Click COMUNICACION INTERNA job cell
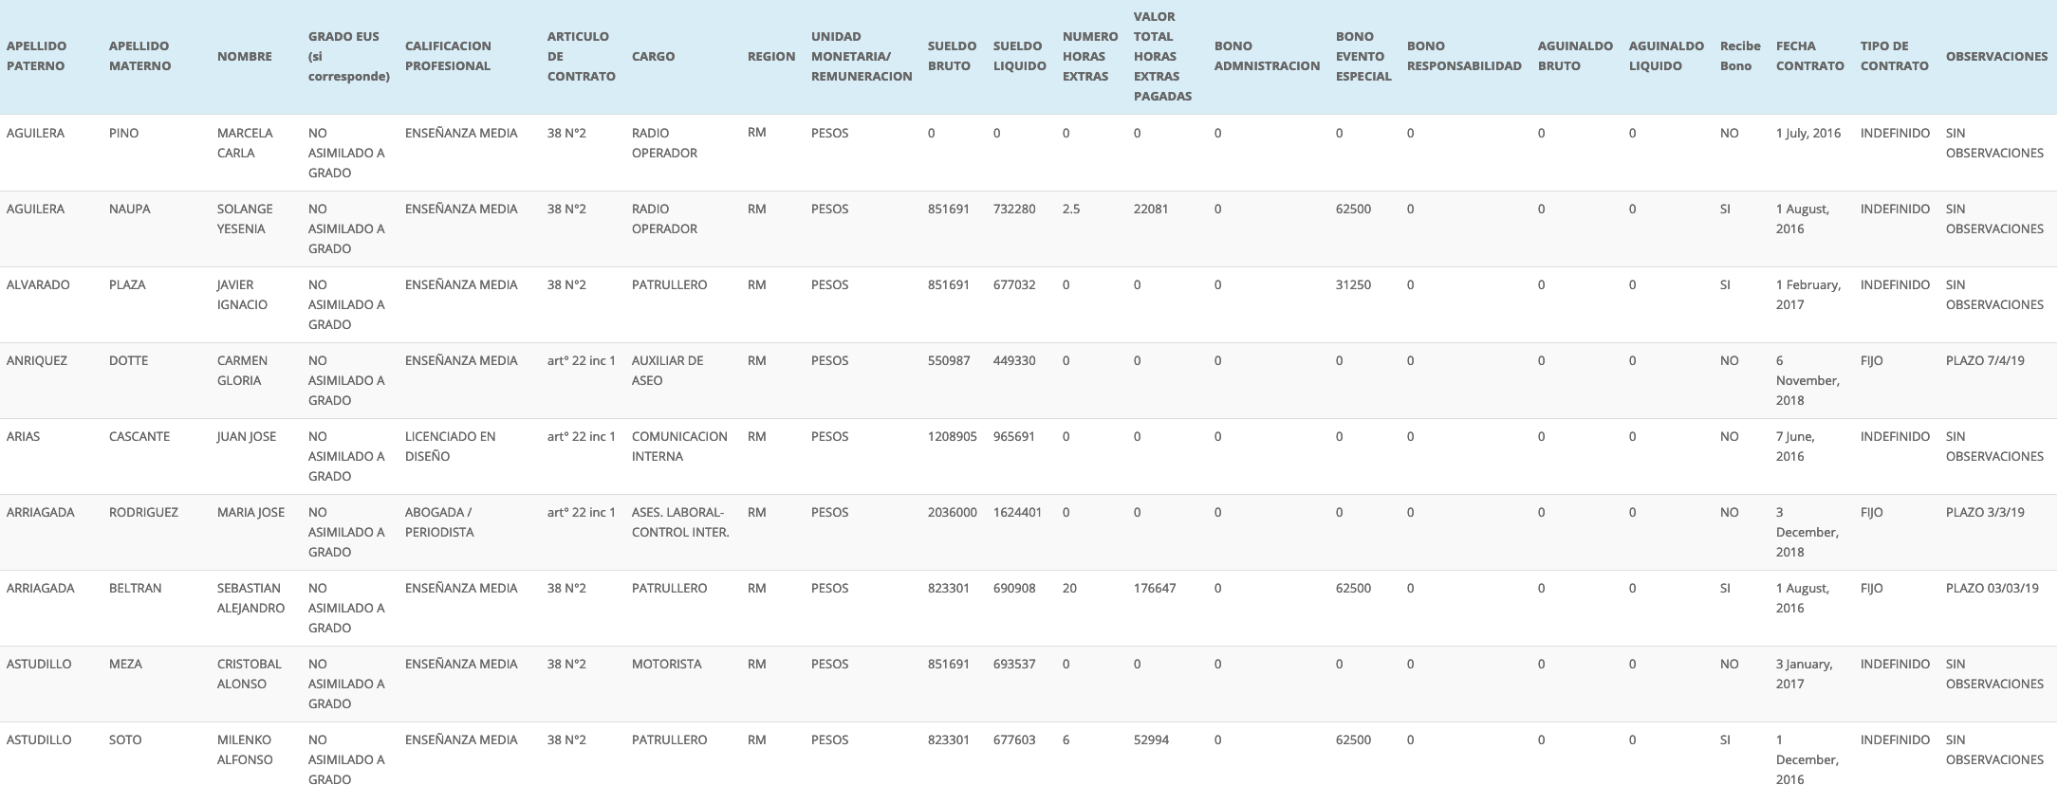 click(x=679, y=447)
